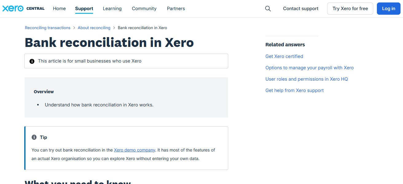
Task: Select the Bank reconciliation in Xero heading
Action: tap(109, 43)
